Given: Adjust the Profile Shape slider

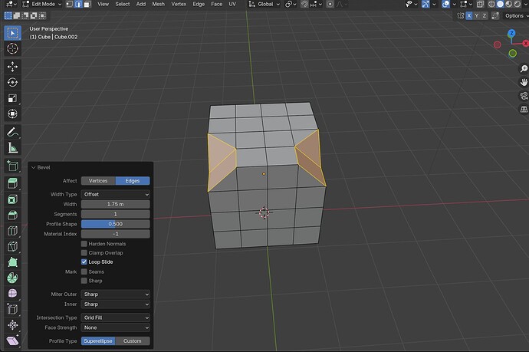Looking at the screenshot, I should [x=115, y=224].
